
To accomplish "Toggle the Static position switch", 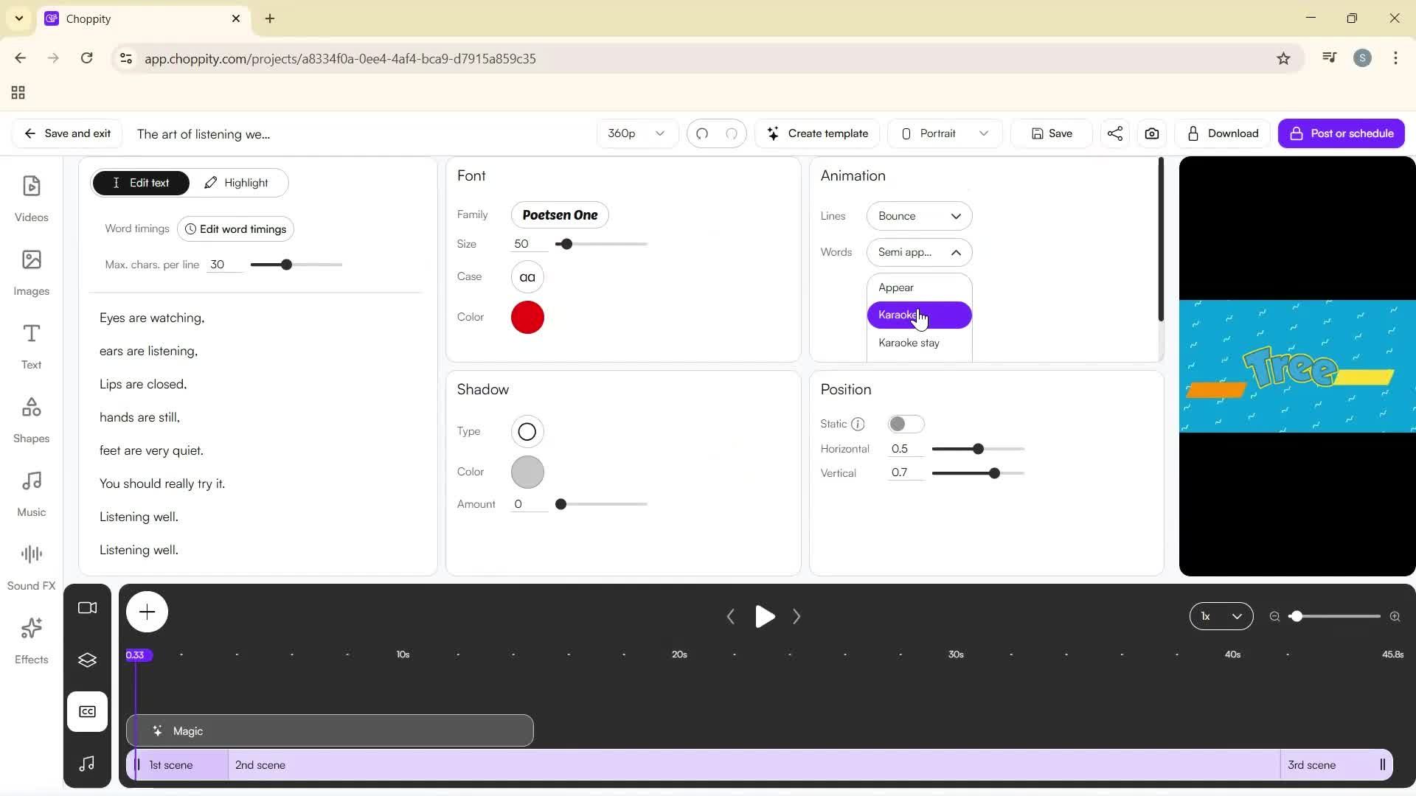I will tap(905, 424).
